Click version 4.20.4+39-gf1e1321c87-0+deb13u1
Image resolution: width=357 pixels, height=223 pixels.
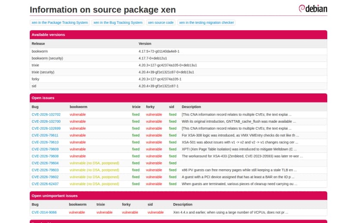pos(166,72)
